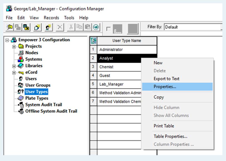The height and width of the screenshot is (161, 226).
Task: Select the row header numbered 7
Action: (x=93, y=101)
